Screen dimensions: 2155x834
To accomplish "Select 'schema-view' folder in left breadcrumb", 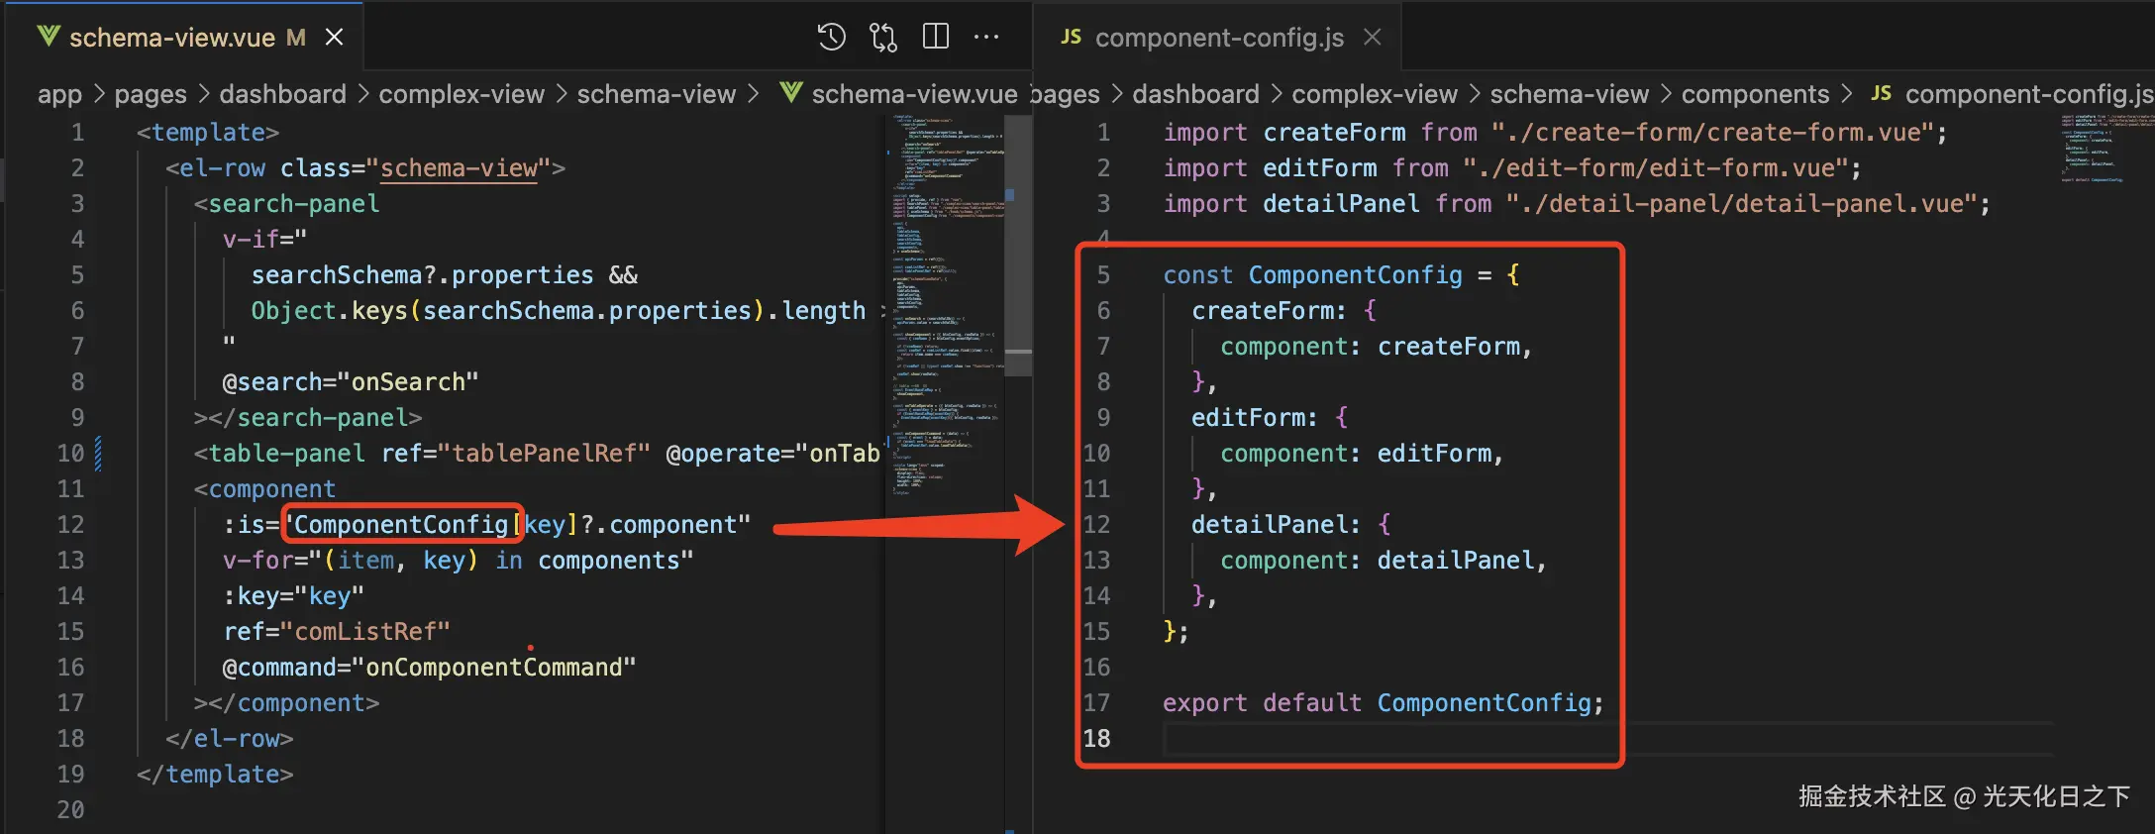I will (x=657, y=94).
